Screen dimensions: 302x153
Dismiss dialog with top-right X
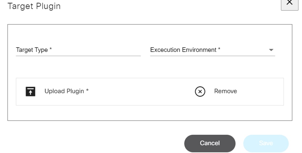click(x=289, y=3)
